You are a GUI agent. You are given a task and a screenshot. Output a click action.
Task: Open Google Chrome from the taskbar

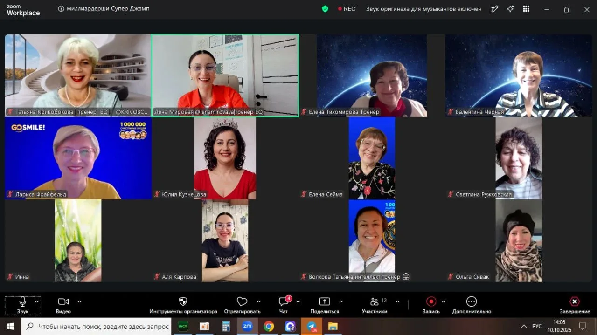pos(269,326)
